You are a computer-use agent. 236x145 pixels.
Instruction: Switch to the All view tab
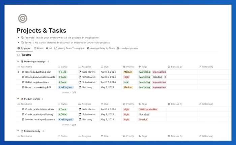click(x=49, y=48)
